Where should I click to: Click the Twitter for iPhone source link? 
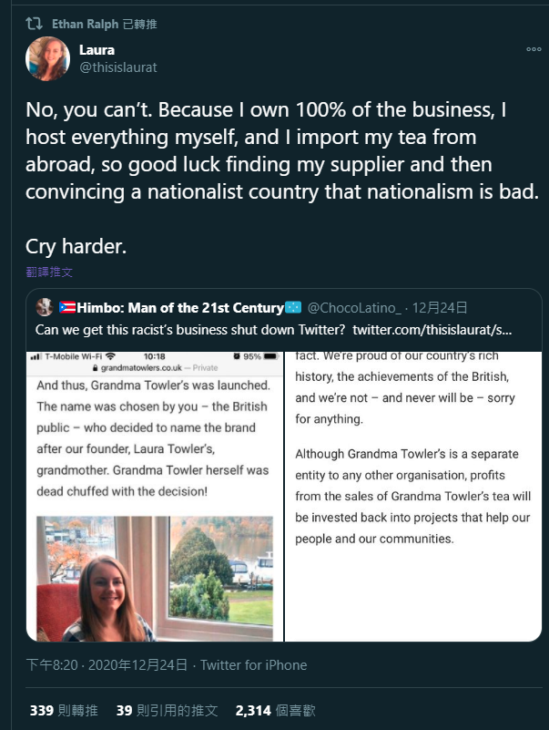[x=254, y=664]
